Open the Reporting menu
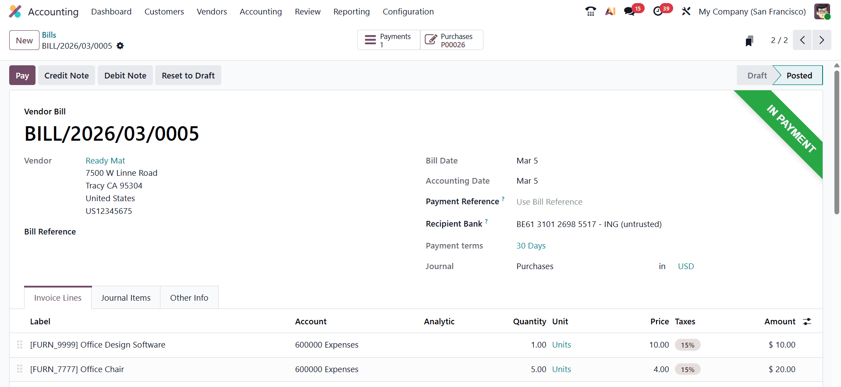This screenshot has width=841, height=387. click(351, 11)
